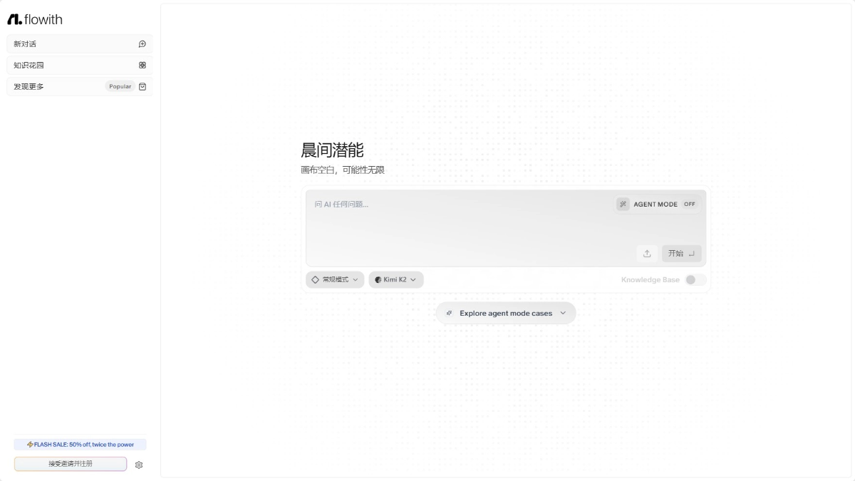Click the shopping bag icon beside Popular
The width and height of the screenshot is (855, 481).
[142, 87]
